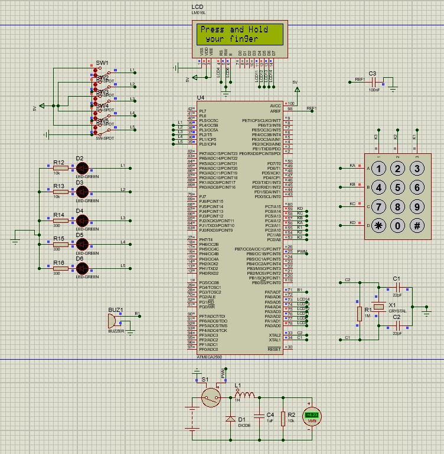Screen dimensions: 444x454
Task: Select the D1 diode symbol
Action: tap(230, 419)
